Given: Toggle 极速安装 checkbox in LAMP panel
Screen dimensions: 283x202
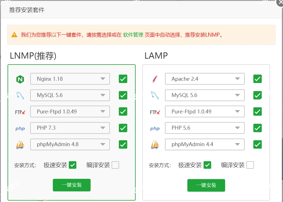Looking at the screenshot, I should (207, 165).
